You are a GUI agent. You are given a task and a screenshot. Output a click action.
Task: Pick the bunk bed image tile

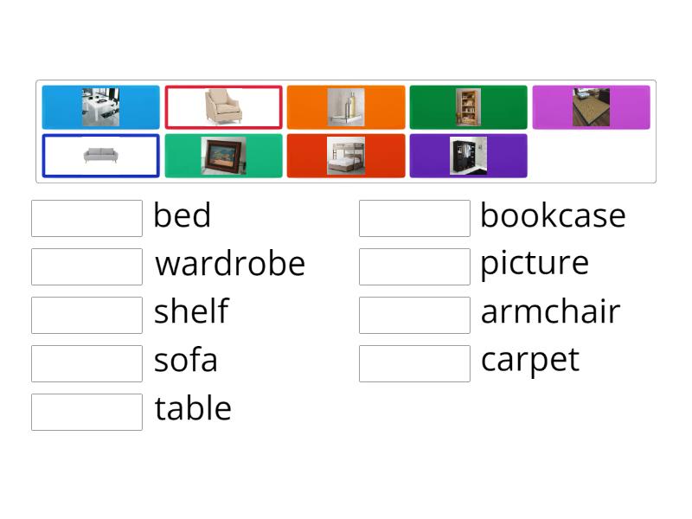tap(346, 156)
